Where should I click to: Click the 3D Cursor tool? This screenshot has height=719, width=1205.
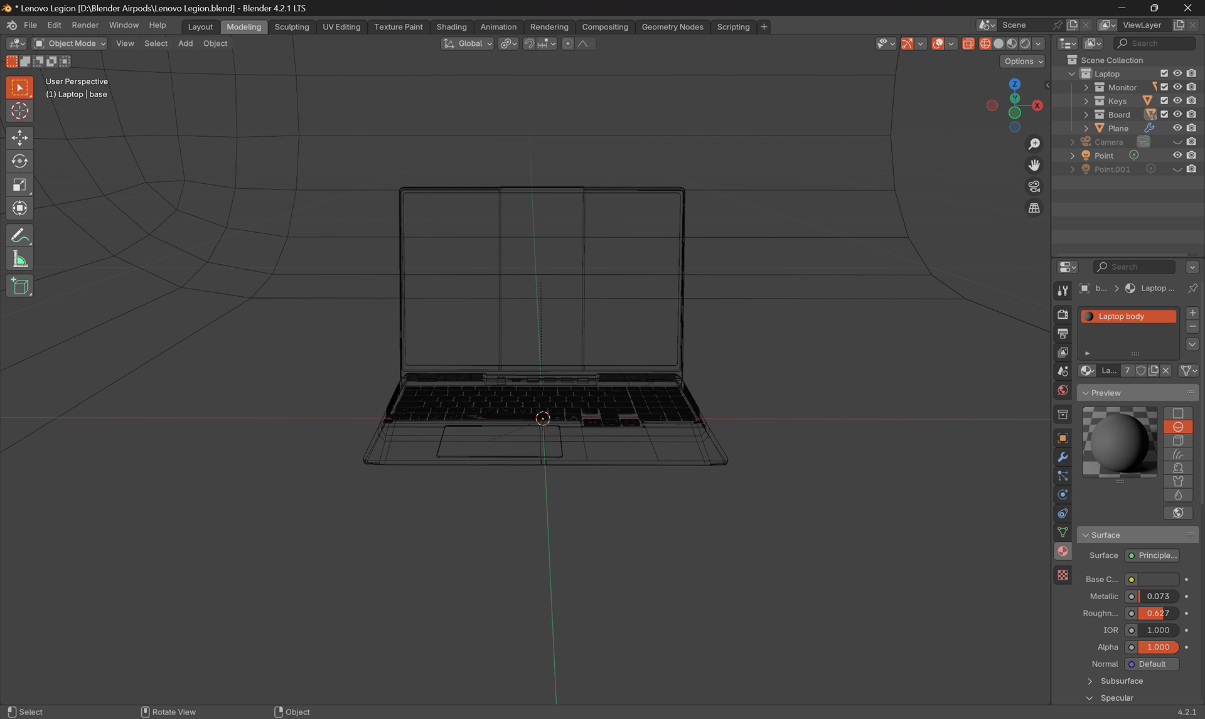(x=19, y=111)
